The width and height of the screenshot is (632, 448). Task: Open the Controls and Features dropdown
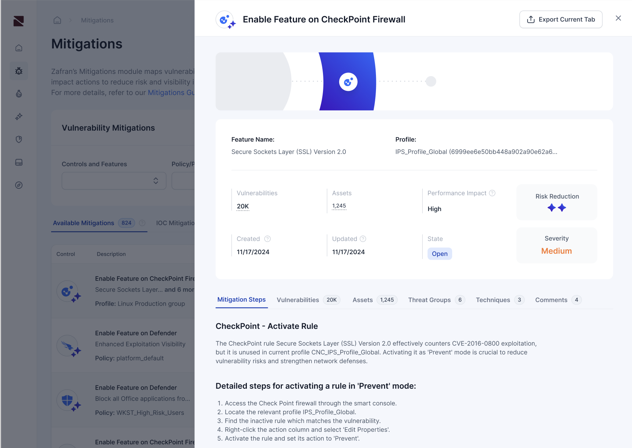[x=114, y=181]
